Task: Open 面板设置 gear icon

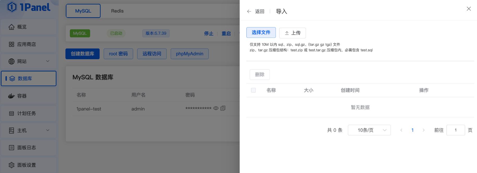Action: (11, 165)
